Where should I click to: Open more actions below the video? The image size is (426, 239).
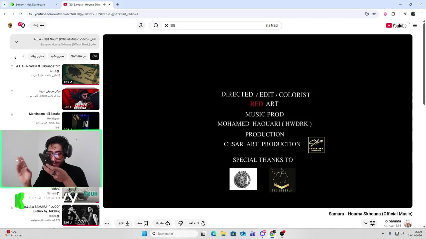[107, 223]
